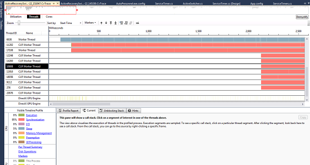Viewport: 310px width, 165px height.
Task: Click thread 11292 red synchronization segment
Action: pos(188,45)
